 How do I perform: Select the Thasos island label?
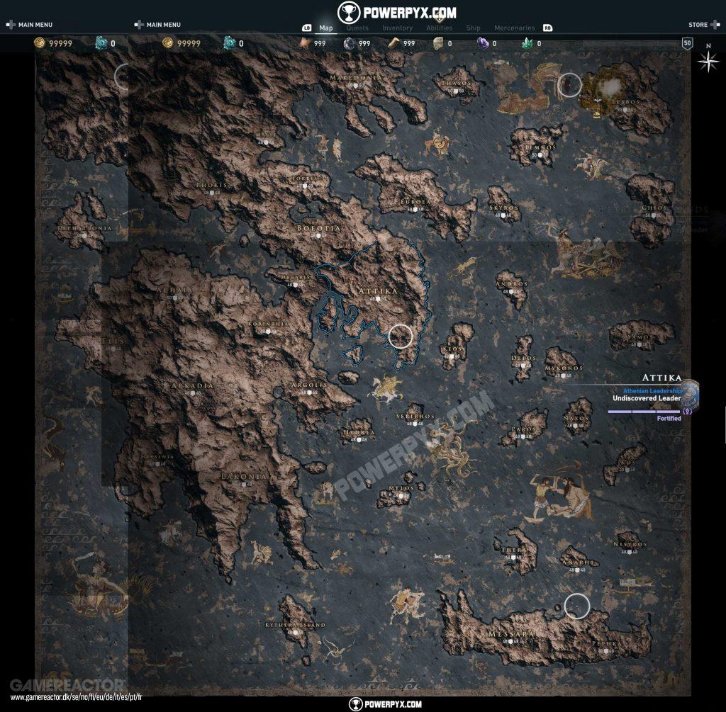456,84
